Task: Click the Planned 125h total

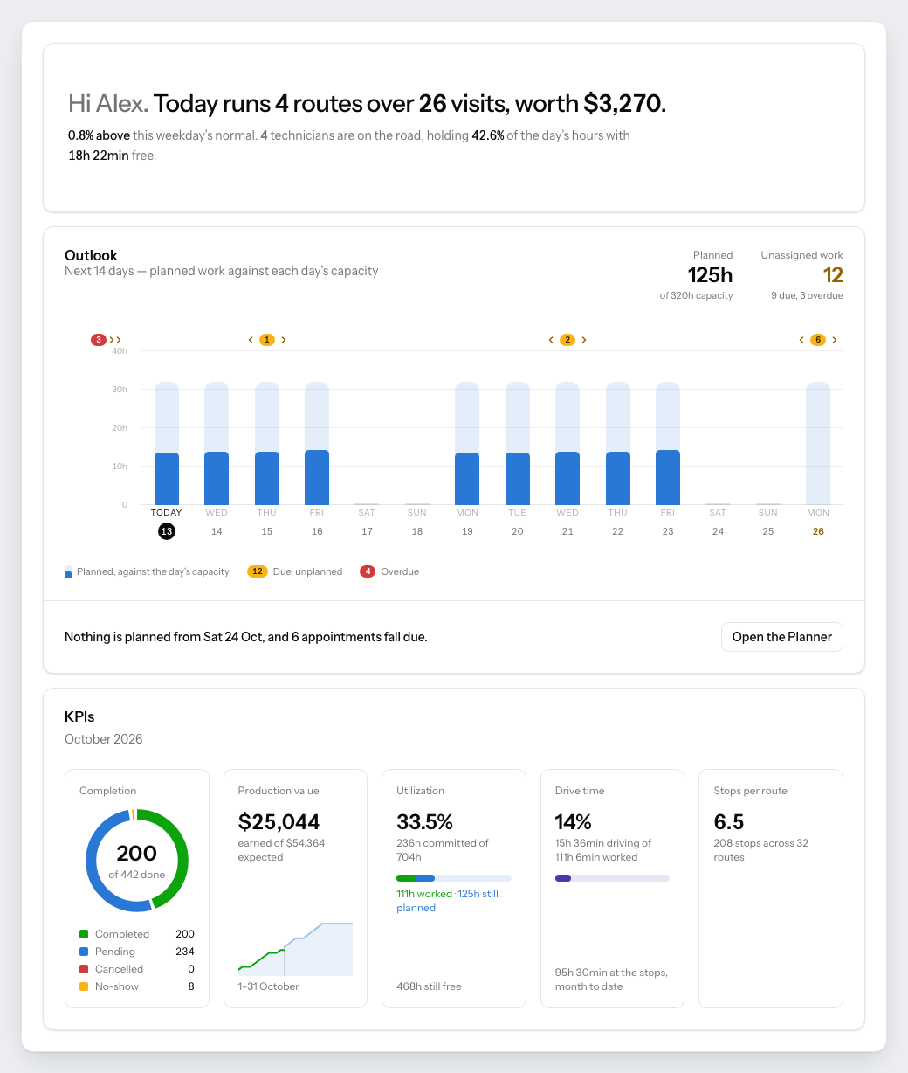Action: click(x=710, y=275)
